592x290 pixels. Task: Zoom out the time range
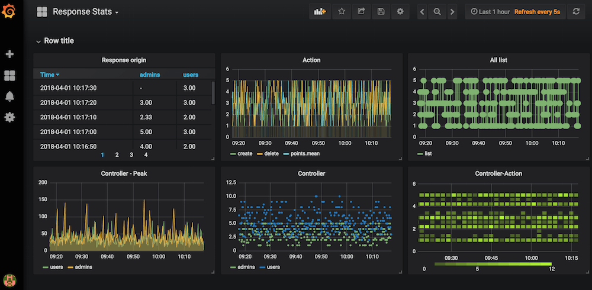[x=437, y=12]
